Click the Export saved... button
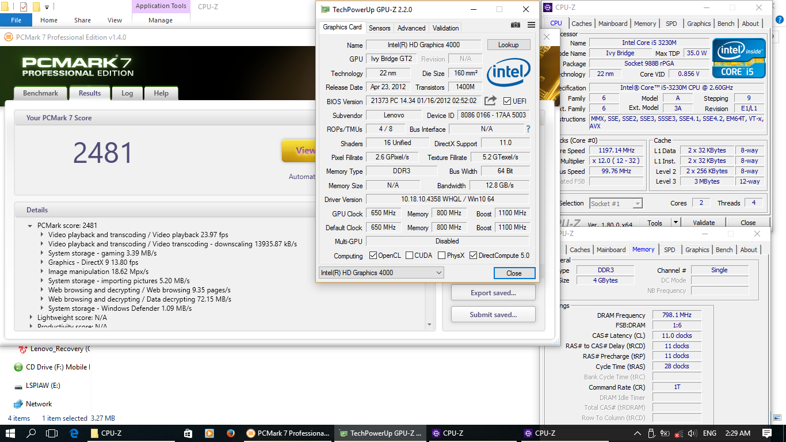This screenshot has height=442, width=786. tap(493, 293)
